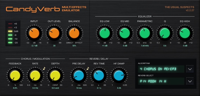Click the BALANCE direct/effect knob
This screenshot has width=200, height=96.
[74, 33]
